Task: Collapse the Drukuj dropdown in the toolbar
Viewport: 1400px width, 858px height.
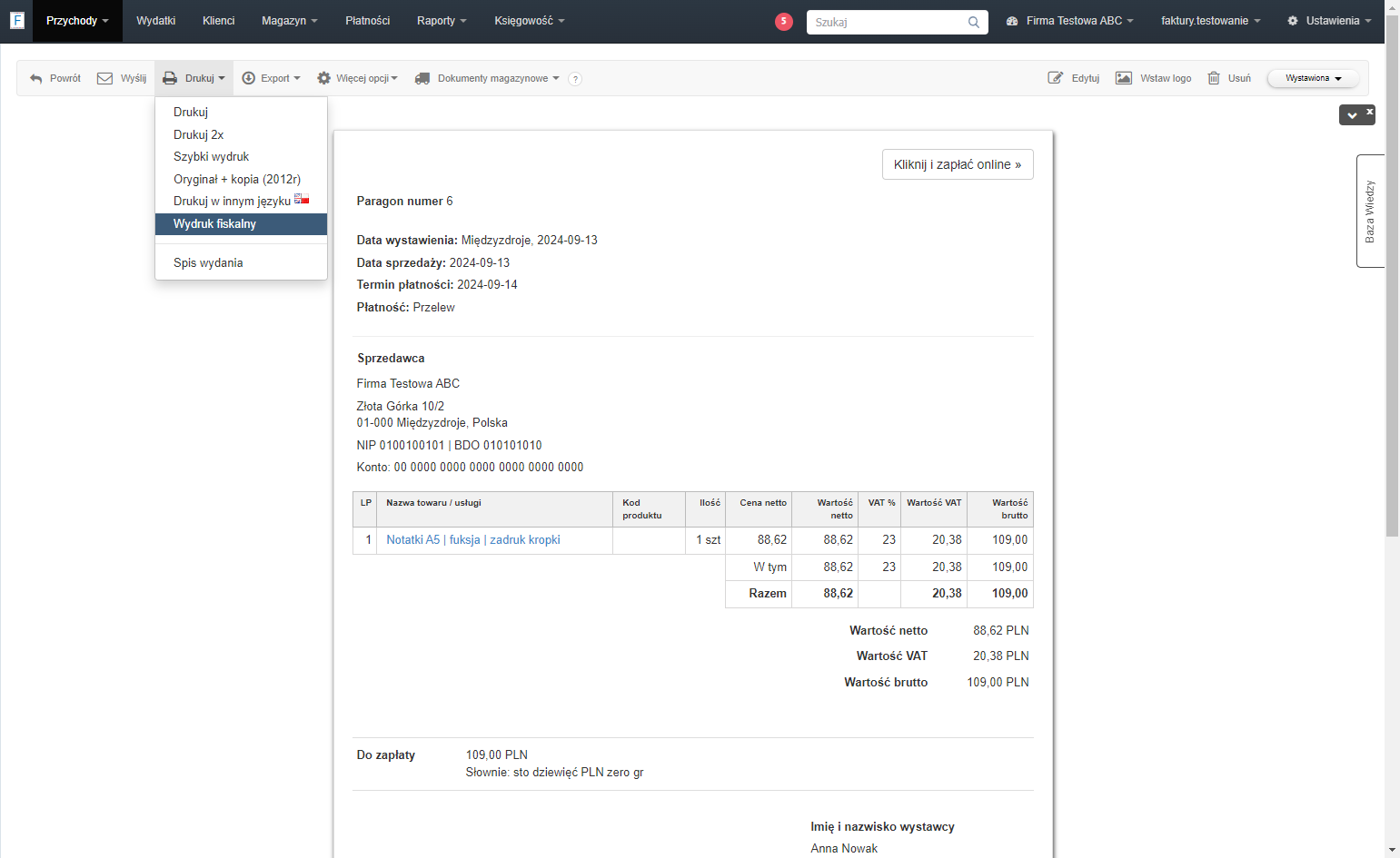Action: click(194, 79)
